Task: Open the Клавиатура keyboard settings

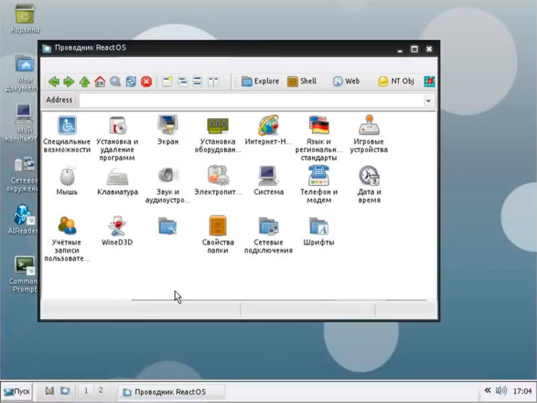Action: [117, 181]
